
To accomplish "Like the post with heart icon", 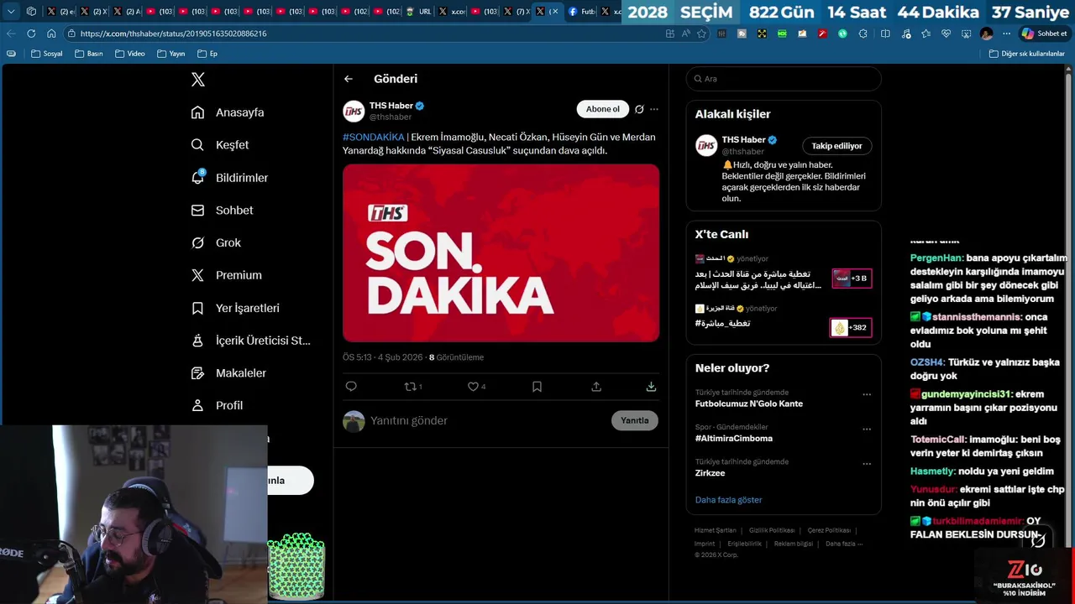I will (473, 387).
